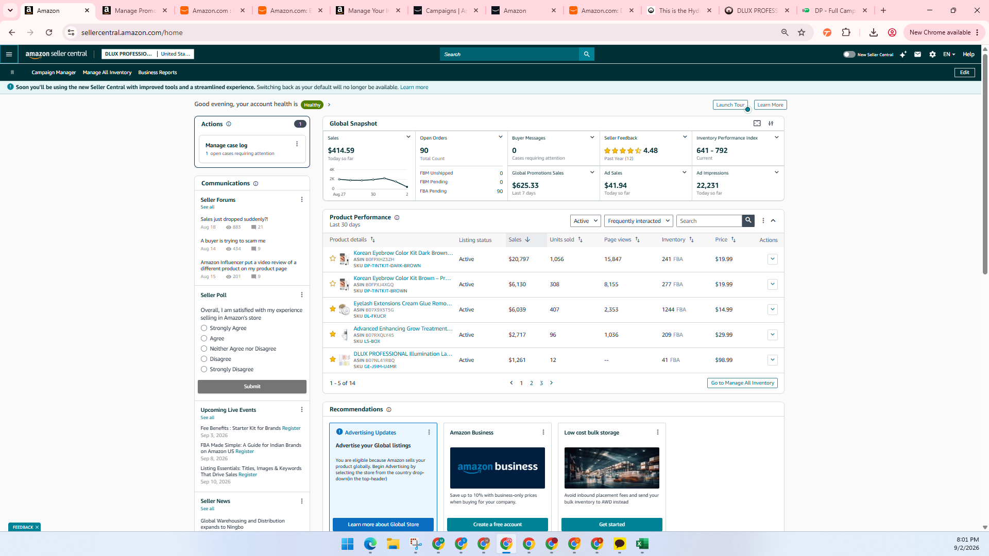
Task: Open Excel from the taskbar
Action: [x=642, y=544]
